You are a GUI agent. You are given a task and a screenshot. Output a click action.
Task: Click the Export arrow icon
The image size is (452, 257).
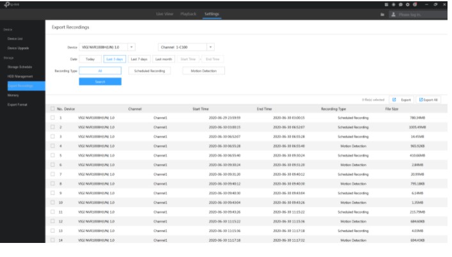(x=394, y=100)
